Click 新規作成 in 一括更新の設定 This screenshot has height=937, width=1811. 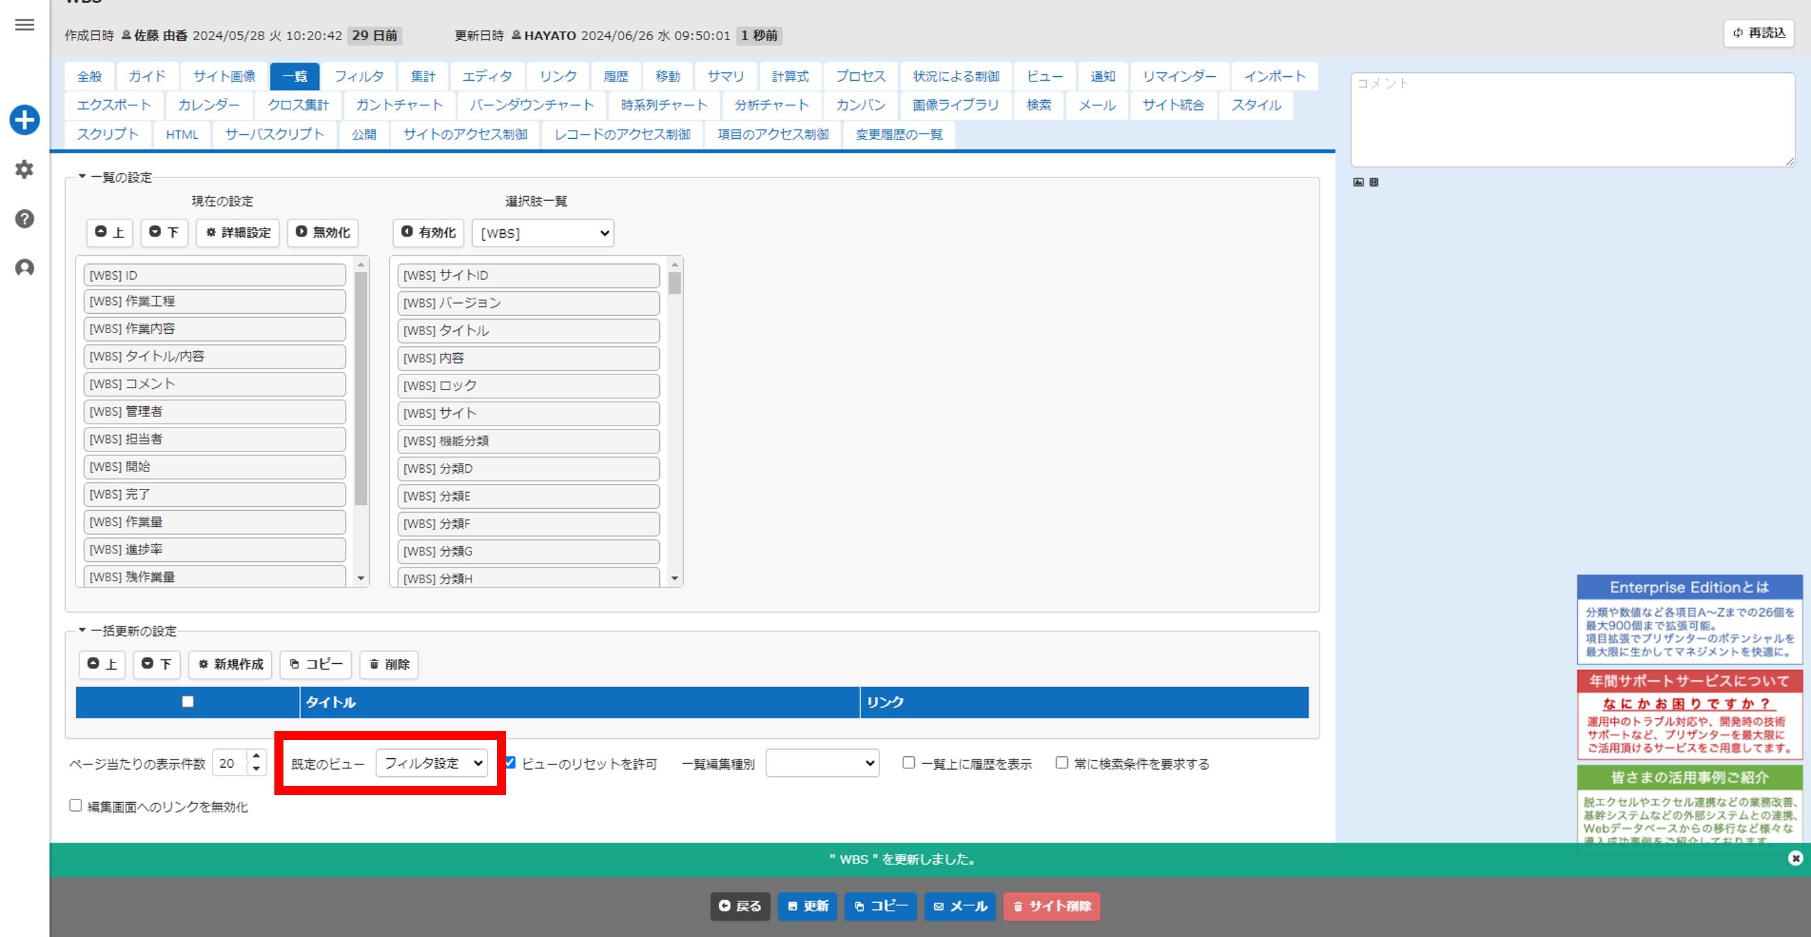(x=230, y=664)
